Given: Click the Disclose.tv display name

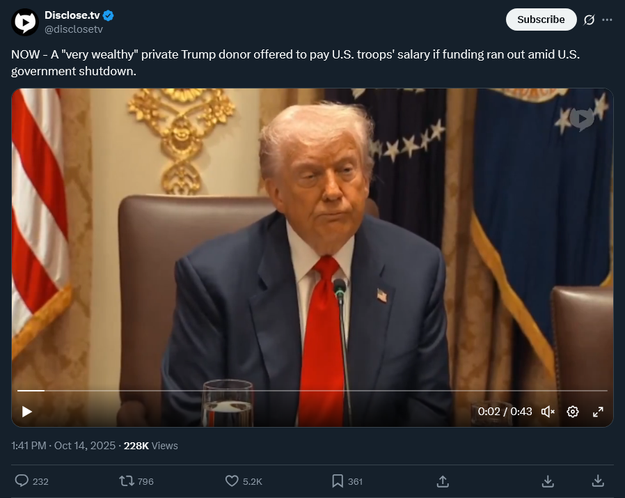Looking at the screenshot, I should pos(72,15).
